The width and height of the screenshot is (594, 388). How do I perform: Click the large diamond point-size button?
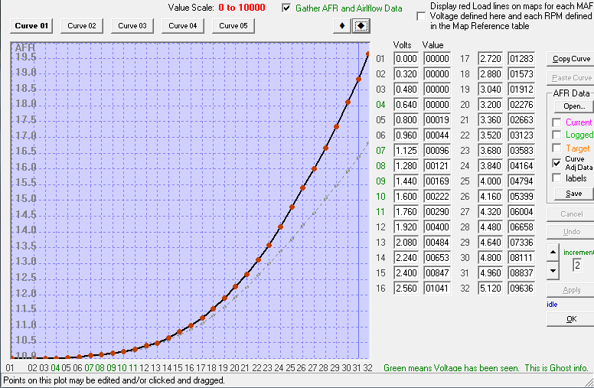pyautogui.click(x=360, y=26)
